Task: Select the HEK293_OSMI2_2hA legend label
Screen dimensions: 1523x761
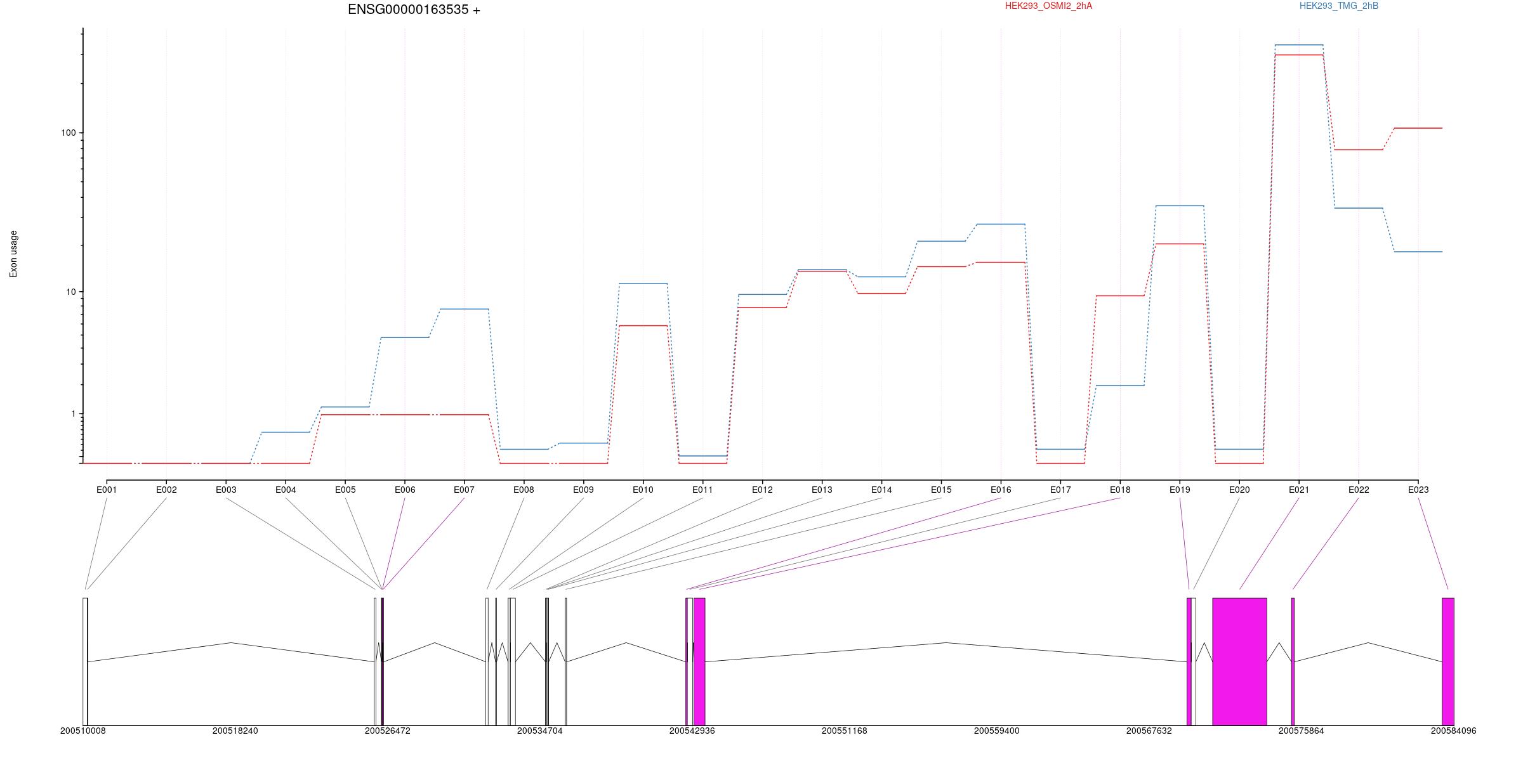Action: coord(1048,6)
